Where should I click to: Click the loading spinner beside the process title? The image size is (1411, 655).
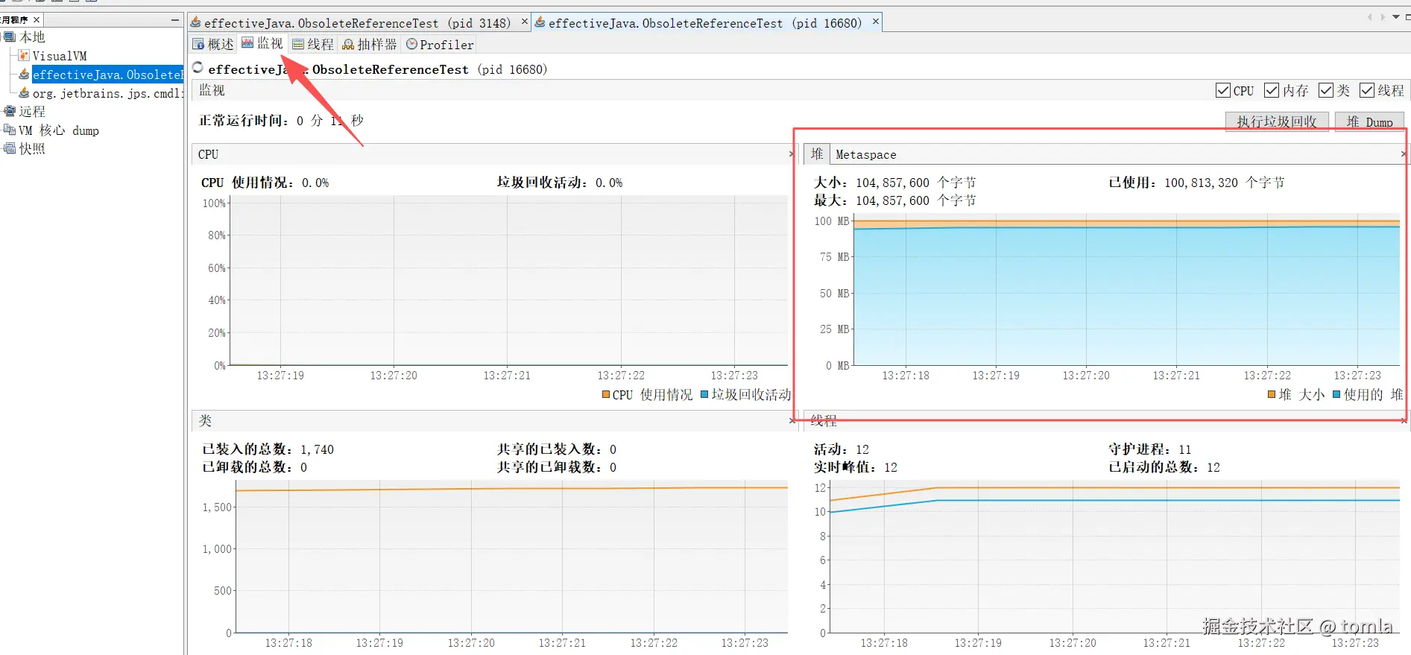coord(198,68)
